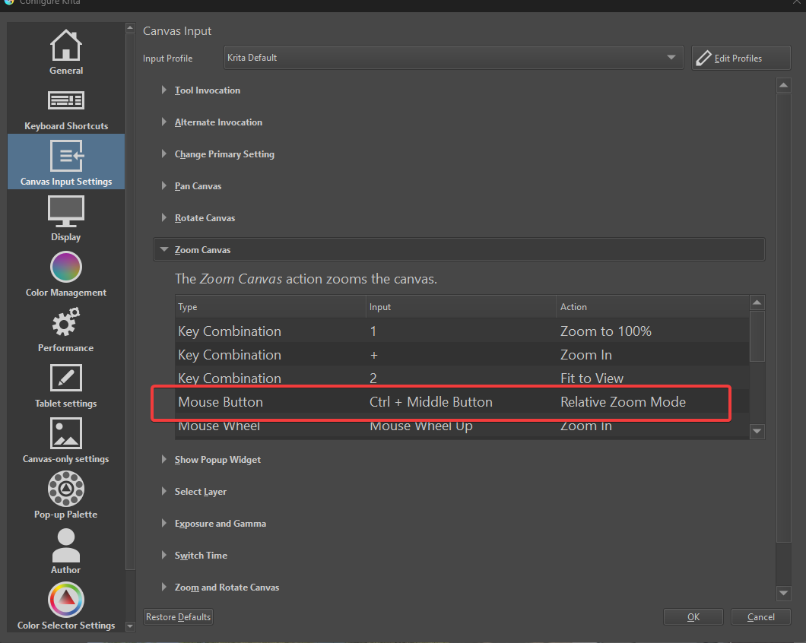Viewport: 806px width, 643px height.
Task: Open the General settings section
Action: (65, 51)
